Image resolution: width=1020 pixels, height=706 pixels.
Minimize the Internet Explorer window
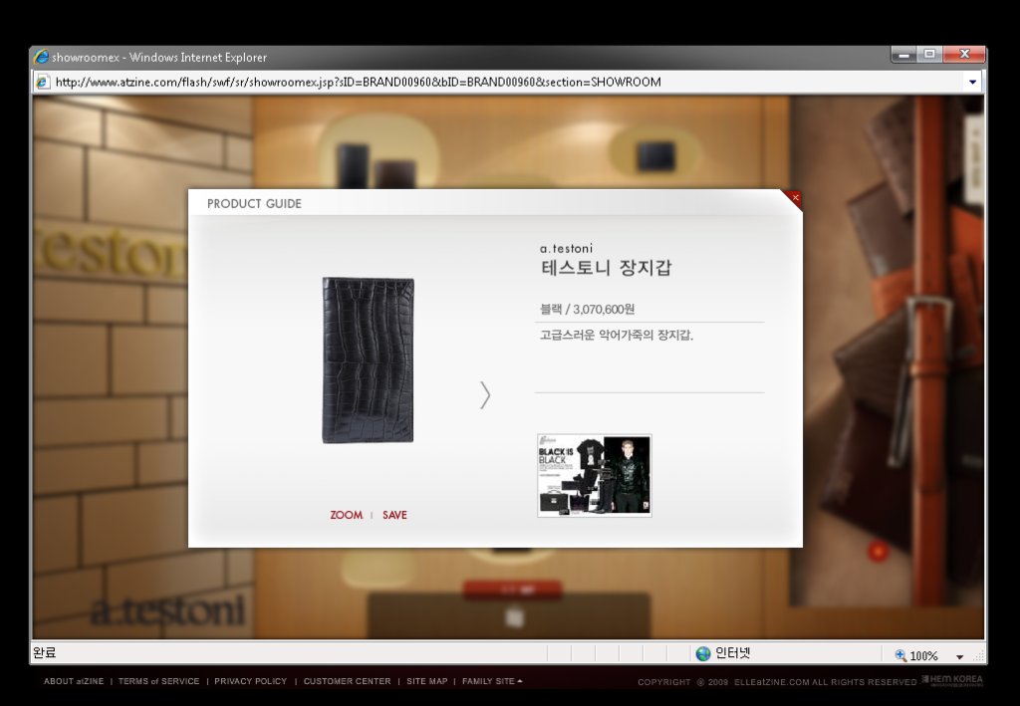click(x=903, y=55)
